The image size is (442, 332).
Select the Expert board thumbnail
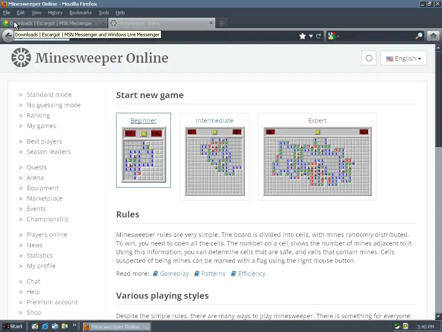pyautogui.click(x=317, y=161)
